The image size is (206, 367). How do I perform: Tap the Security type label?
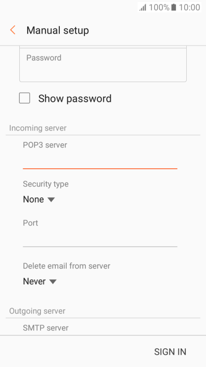click(x=45, y=184)
